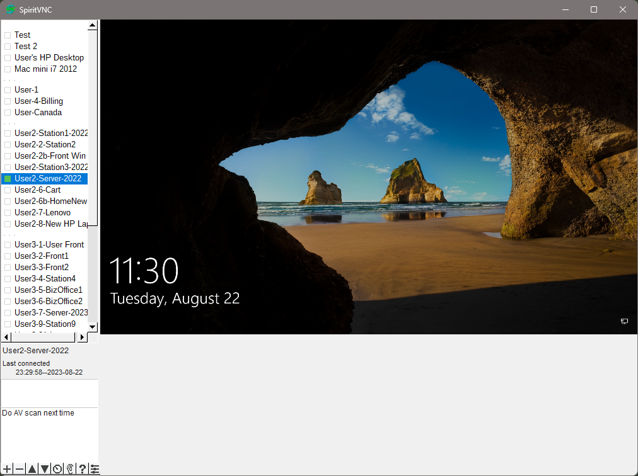Image resolution: width=638 pixels, height=476 pixels.
Task: Click the down arrow on the connection list scrollbar
Action: click(x=92, y=327)
